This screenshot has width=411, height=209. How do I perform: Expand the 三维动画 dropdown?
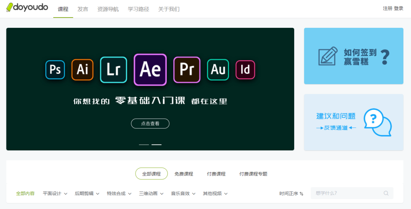point(151,193)
